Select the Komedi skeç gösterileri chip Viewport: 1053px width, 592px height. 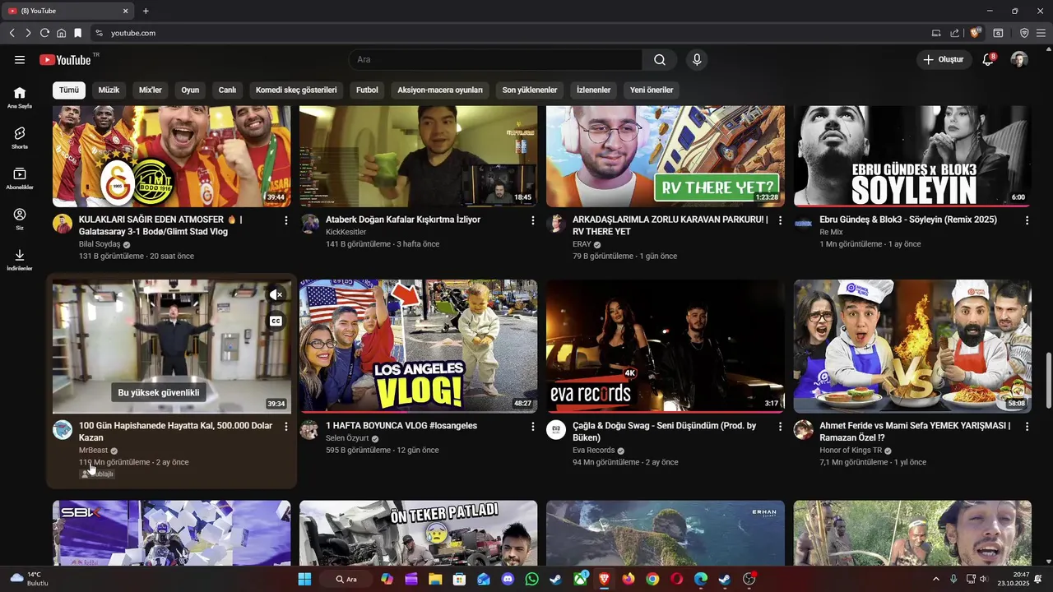pyautogui.click(x=296, y=90)
